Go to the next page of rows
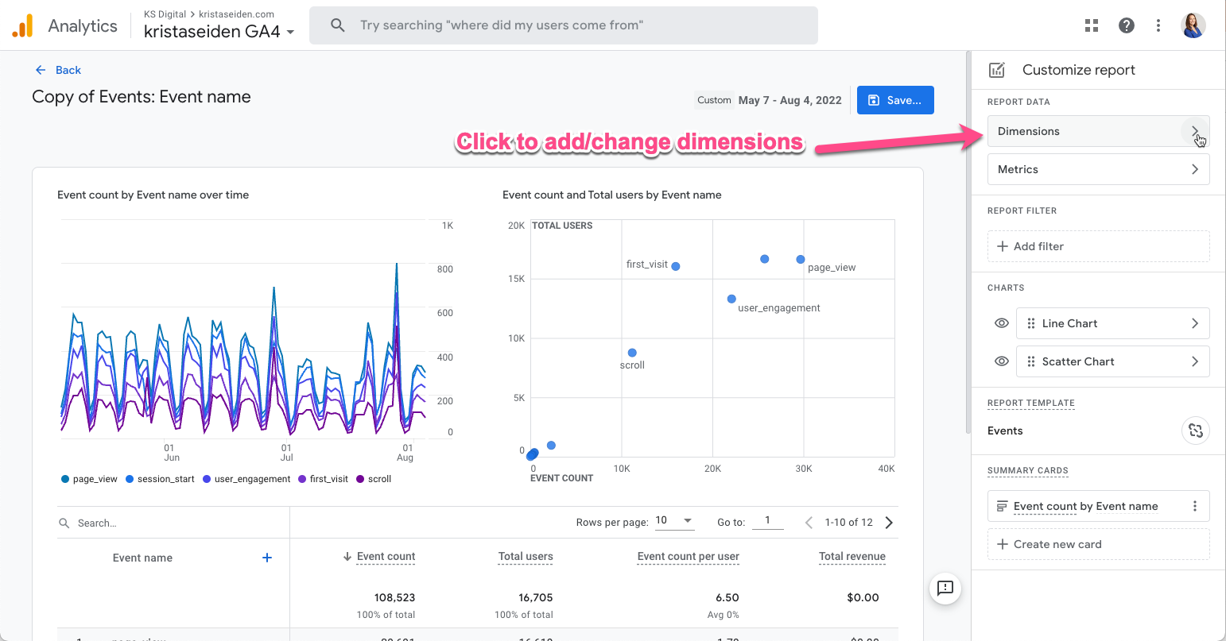 point(889,522)
